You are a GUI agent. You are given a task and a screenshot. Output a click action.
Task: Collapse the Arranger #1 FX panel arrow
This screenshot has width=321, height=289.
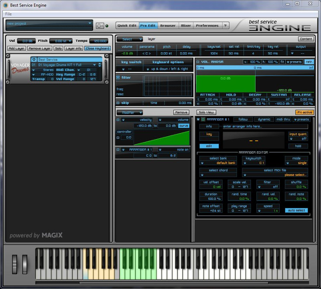point(198,119)
